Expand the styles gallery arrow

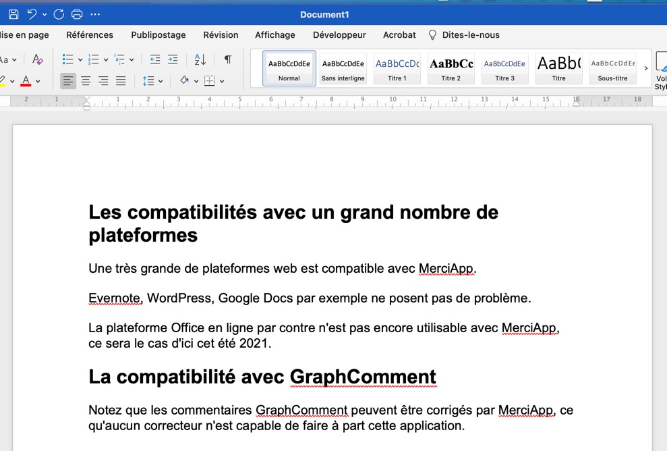[645, 68]
